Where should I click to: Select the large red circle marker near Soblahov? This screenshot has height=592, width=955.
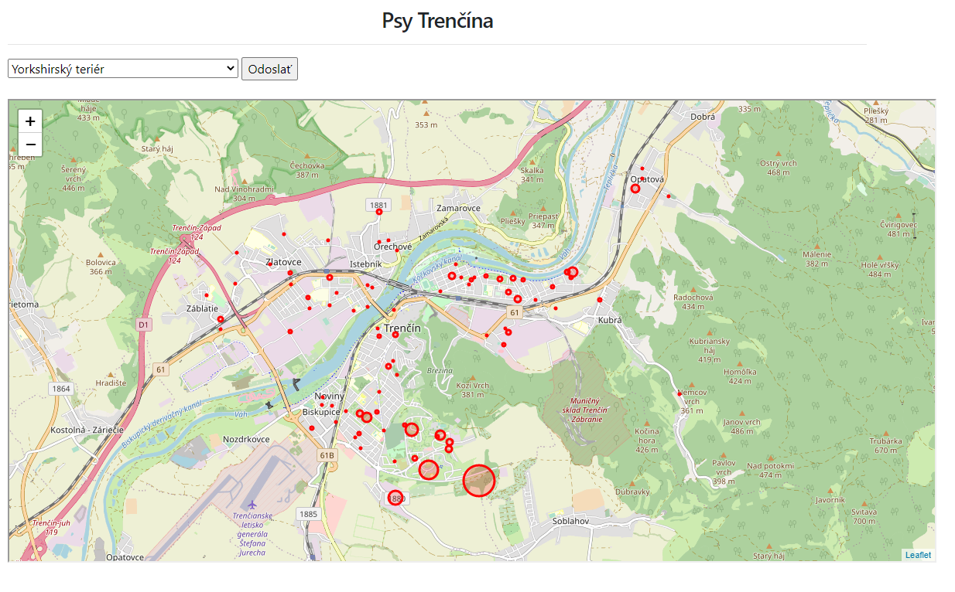479,480
